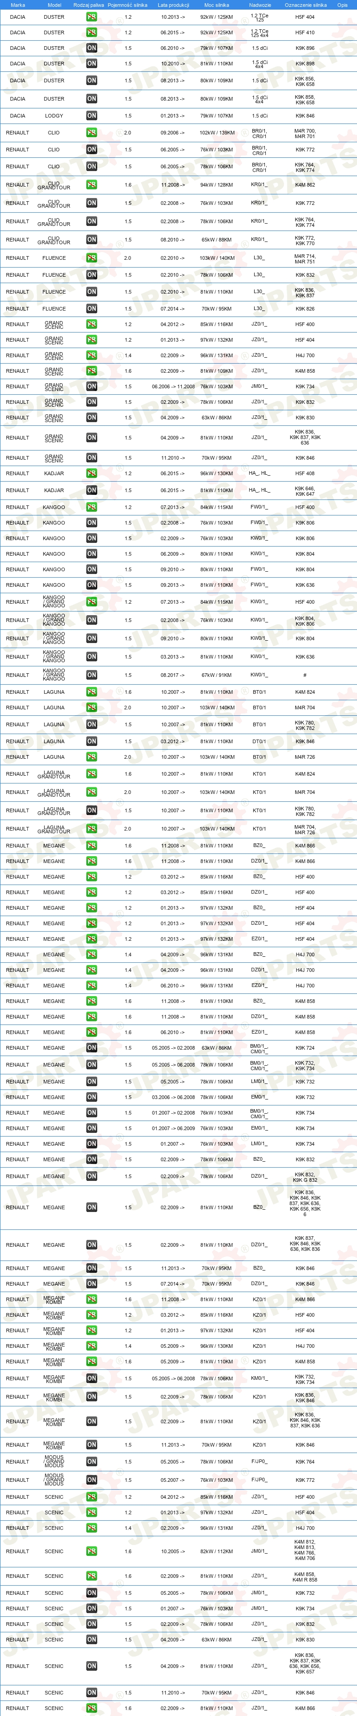
Task: Click the 65kW / 88KM power cell
Action: pyautogui.click(x=217, y=240)
